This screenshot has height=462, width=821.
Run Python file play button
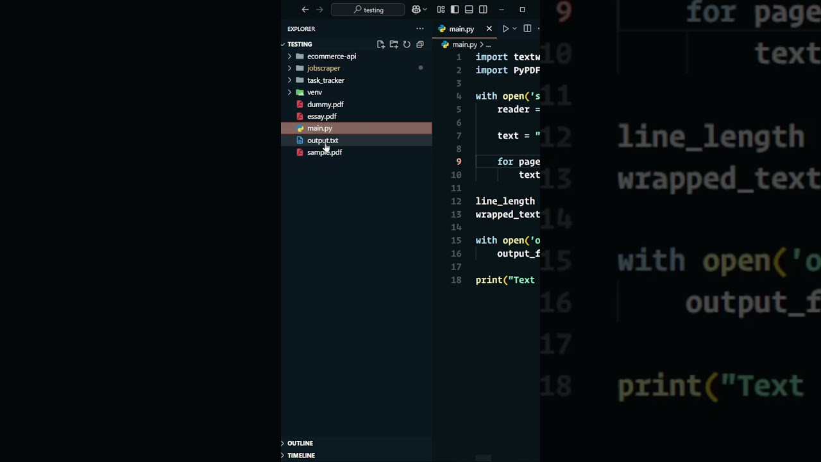[x=505, y=29]
